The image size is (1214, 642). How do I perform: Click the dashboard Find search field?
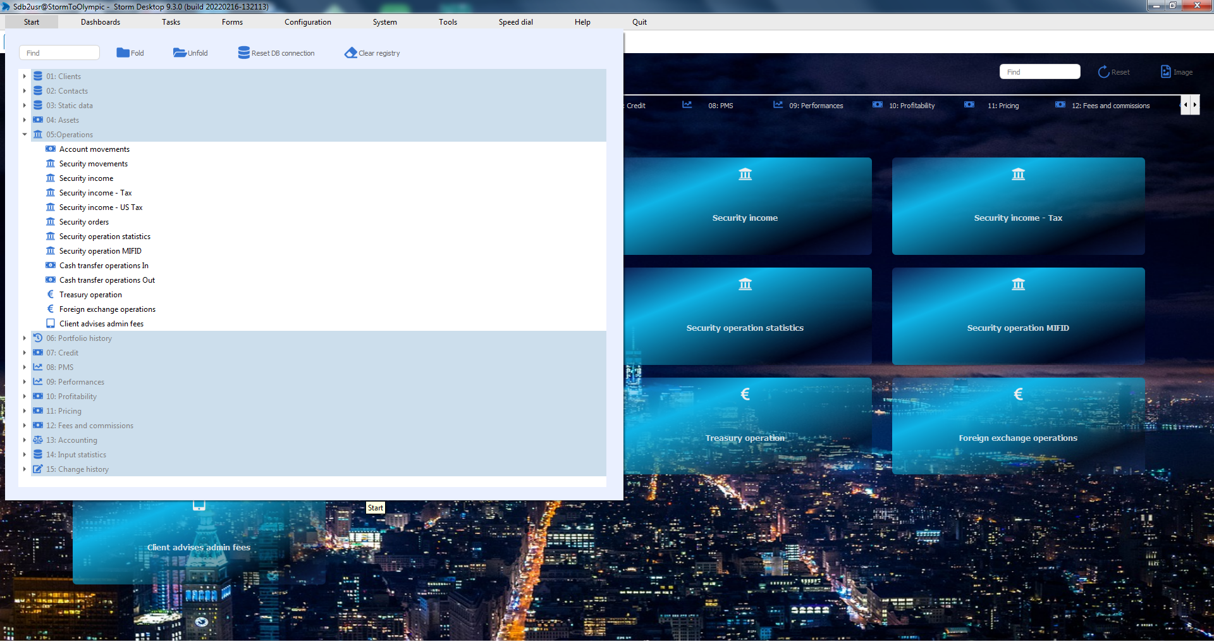(1039, 71)
